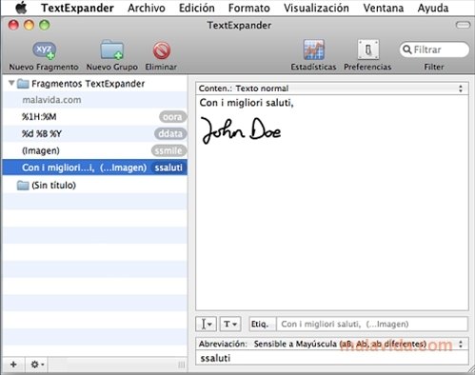Click the (Sin título) folder icon
The height and width of the screenshot is (375, 475).
pyautogui.click(x=23, y=186)
